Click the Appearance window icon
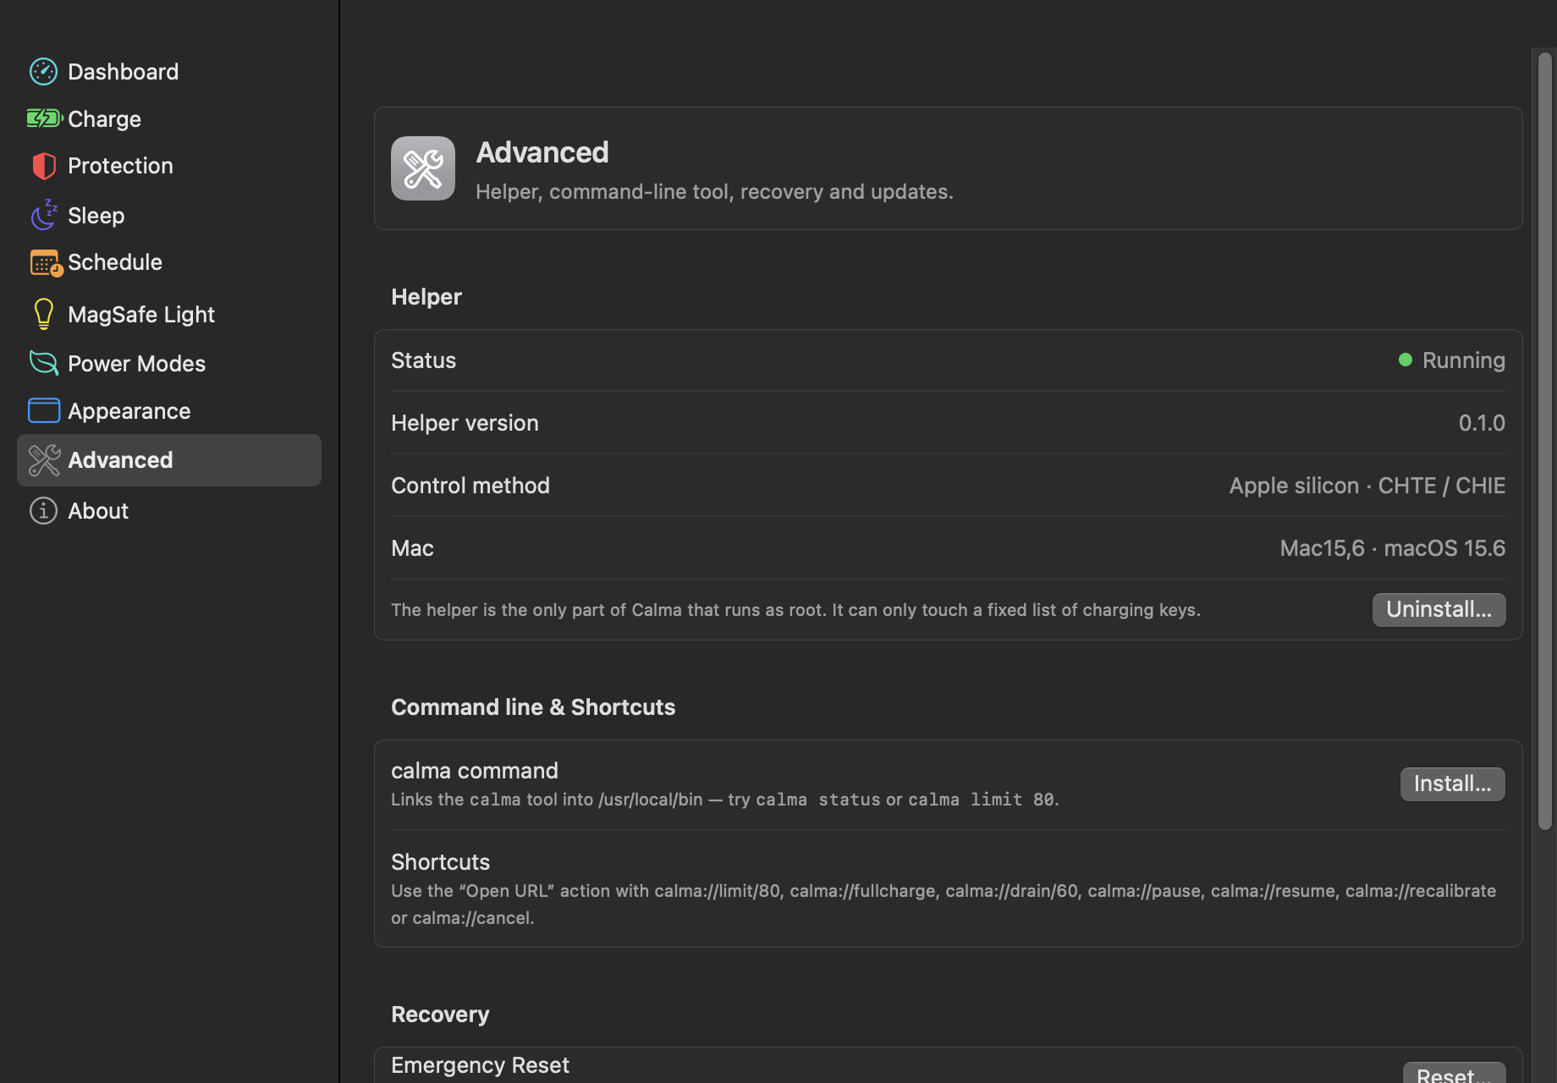Screen dimensions: 1557x1083 tap(44, 410)
